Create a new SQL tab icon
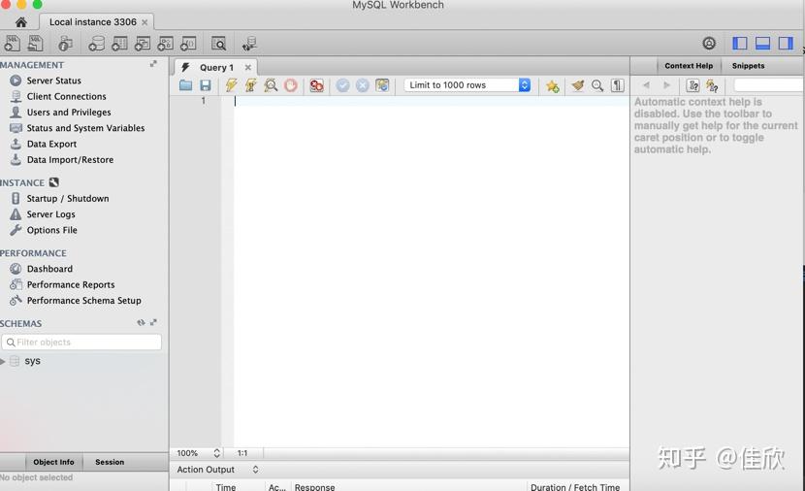The image size is (805, 491). (x=12, y=43)
